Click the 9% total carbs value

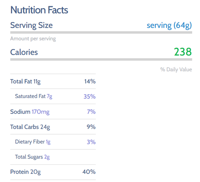coord(91,127)
